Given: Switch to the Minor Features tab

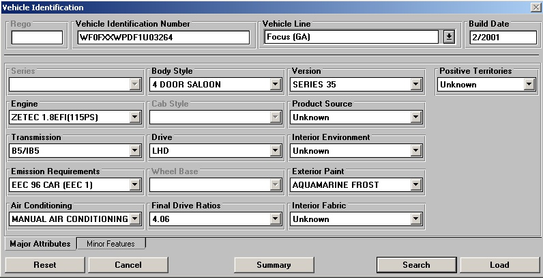Looking at the screenshot, I should coord(111,244).
